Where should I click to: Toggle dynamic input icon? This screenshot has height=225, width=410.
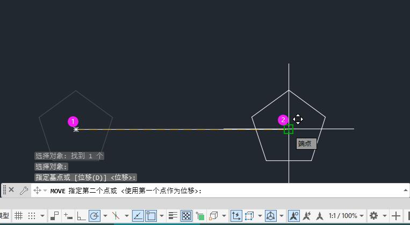pos(68,216)
